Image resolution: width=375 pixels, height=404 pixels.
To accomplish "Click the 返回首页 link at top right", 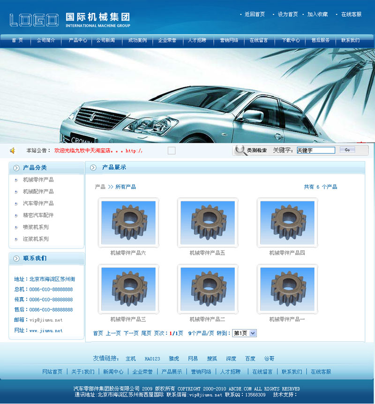I will pos(255,14).
